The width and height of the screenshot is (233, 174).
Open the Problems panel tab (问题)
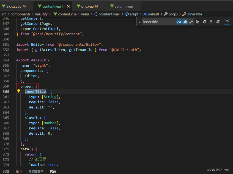(6, 171)
